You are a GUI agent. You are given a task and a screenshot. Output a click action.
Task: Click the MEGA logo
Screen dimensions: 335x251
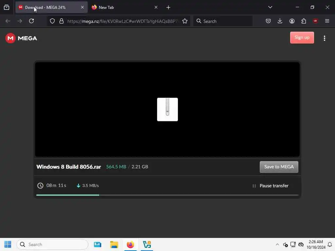21,38
